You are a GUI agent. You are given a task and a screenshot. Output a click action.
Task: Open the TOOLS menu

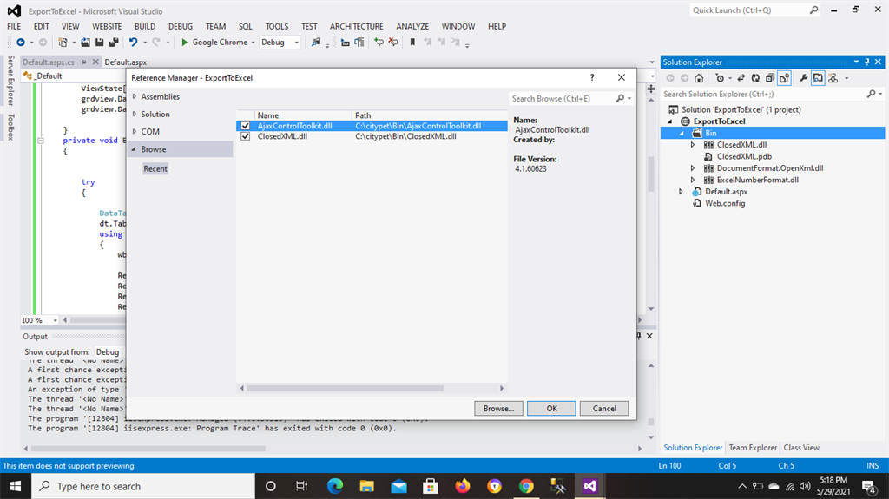[x=277, y=26]
